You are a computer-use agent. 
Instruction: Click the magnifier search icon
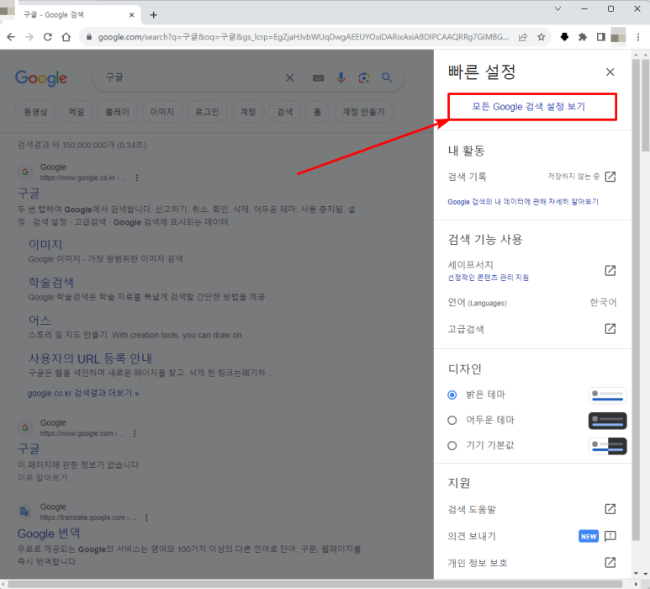(x=386, y=77)
